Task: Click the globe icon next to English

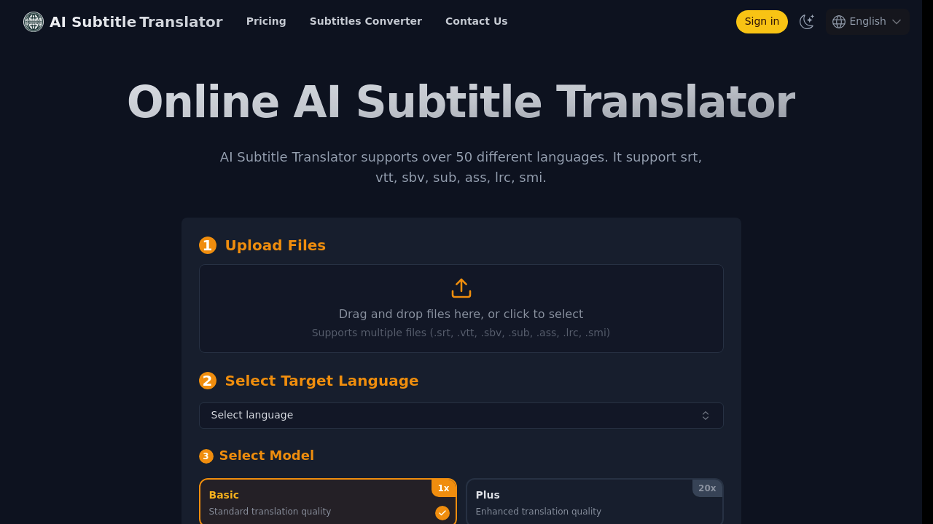Action: click(x=839, y=21)
